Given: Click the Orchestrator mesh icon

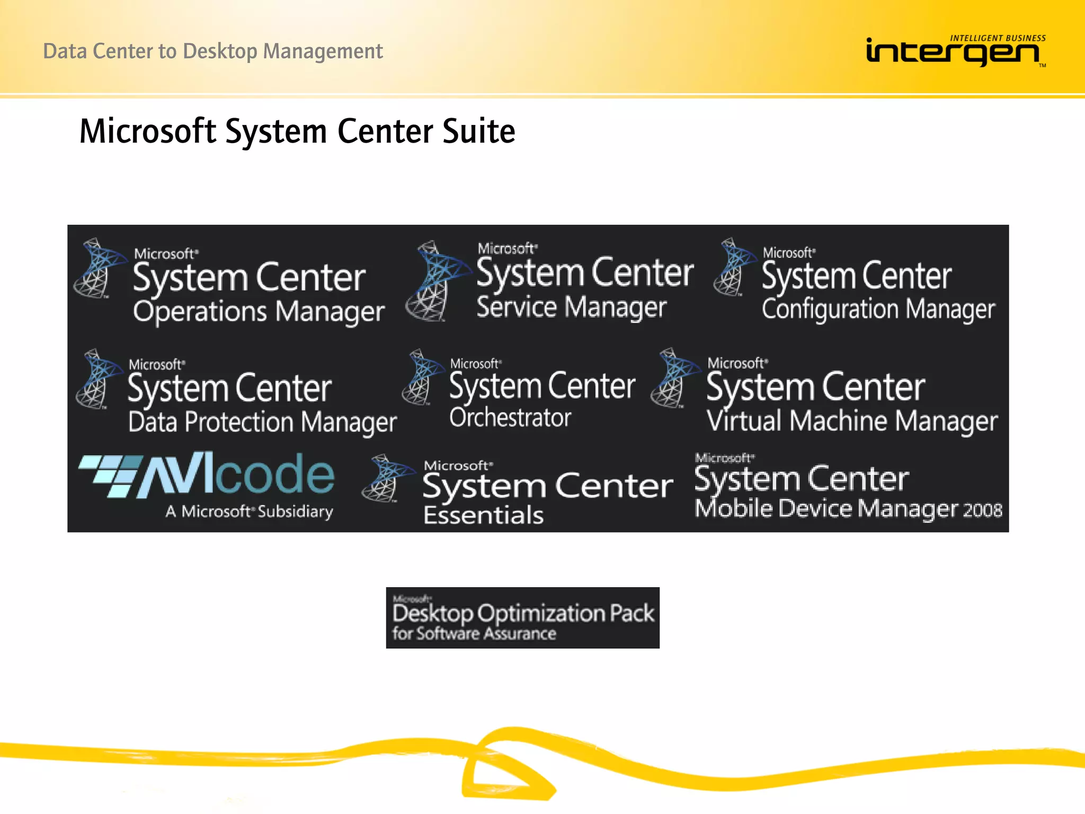Looking at the screenshot, I should pyautogui.click(x=423, y=377).
